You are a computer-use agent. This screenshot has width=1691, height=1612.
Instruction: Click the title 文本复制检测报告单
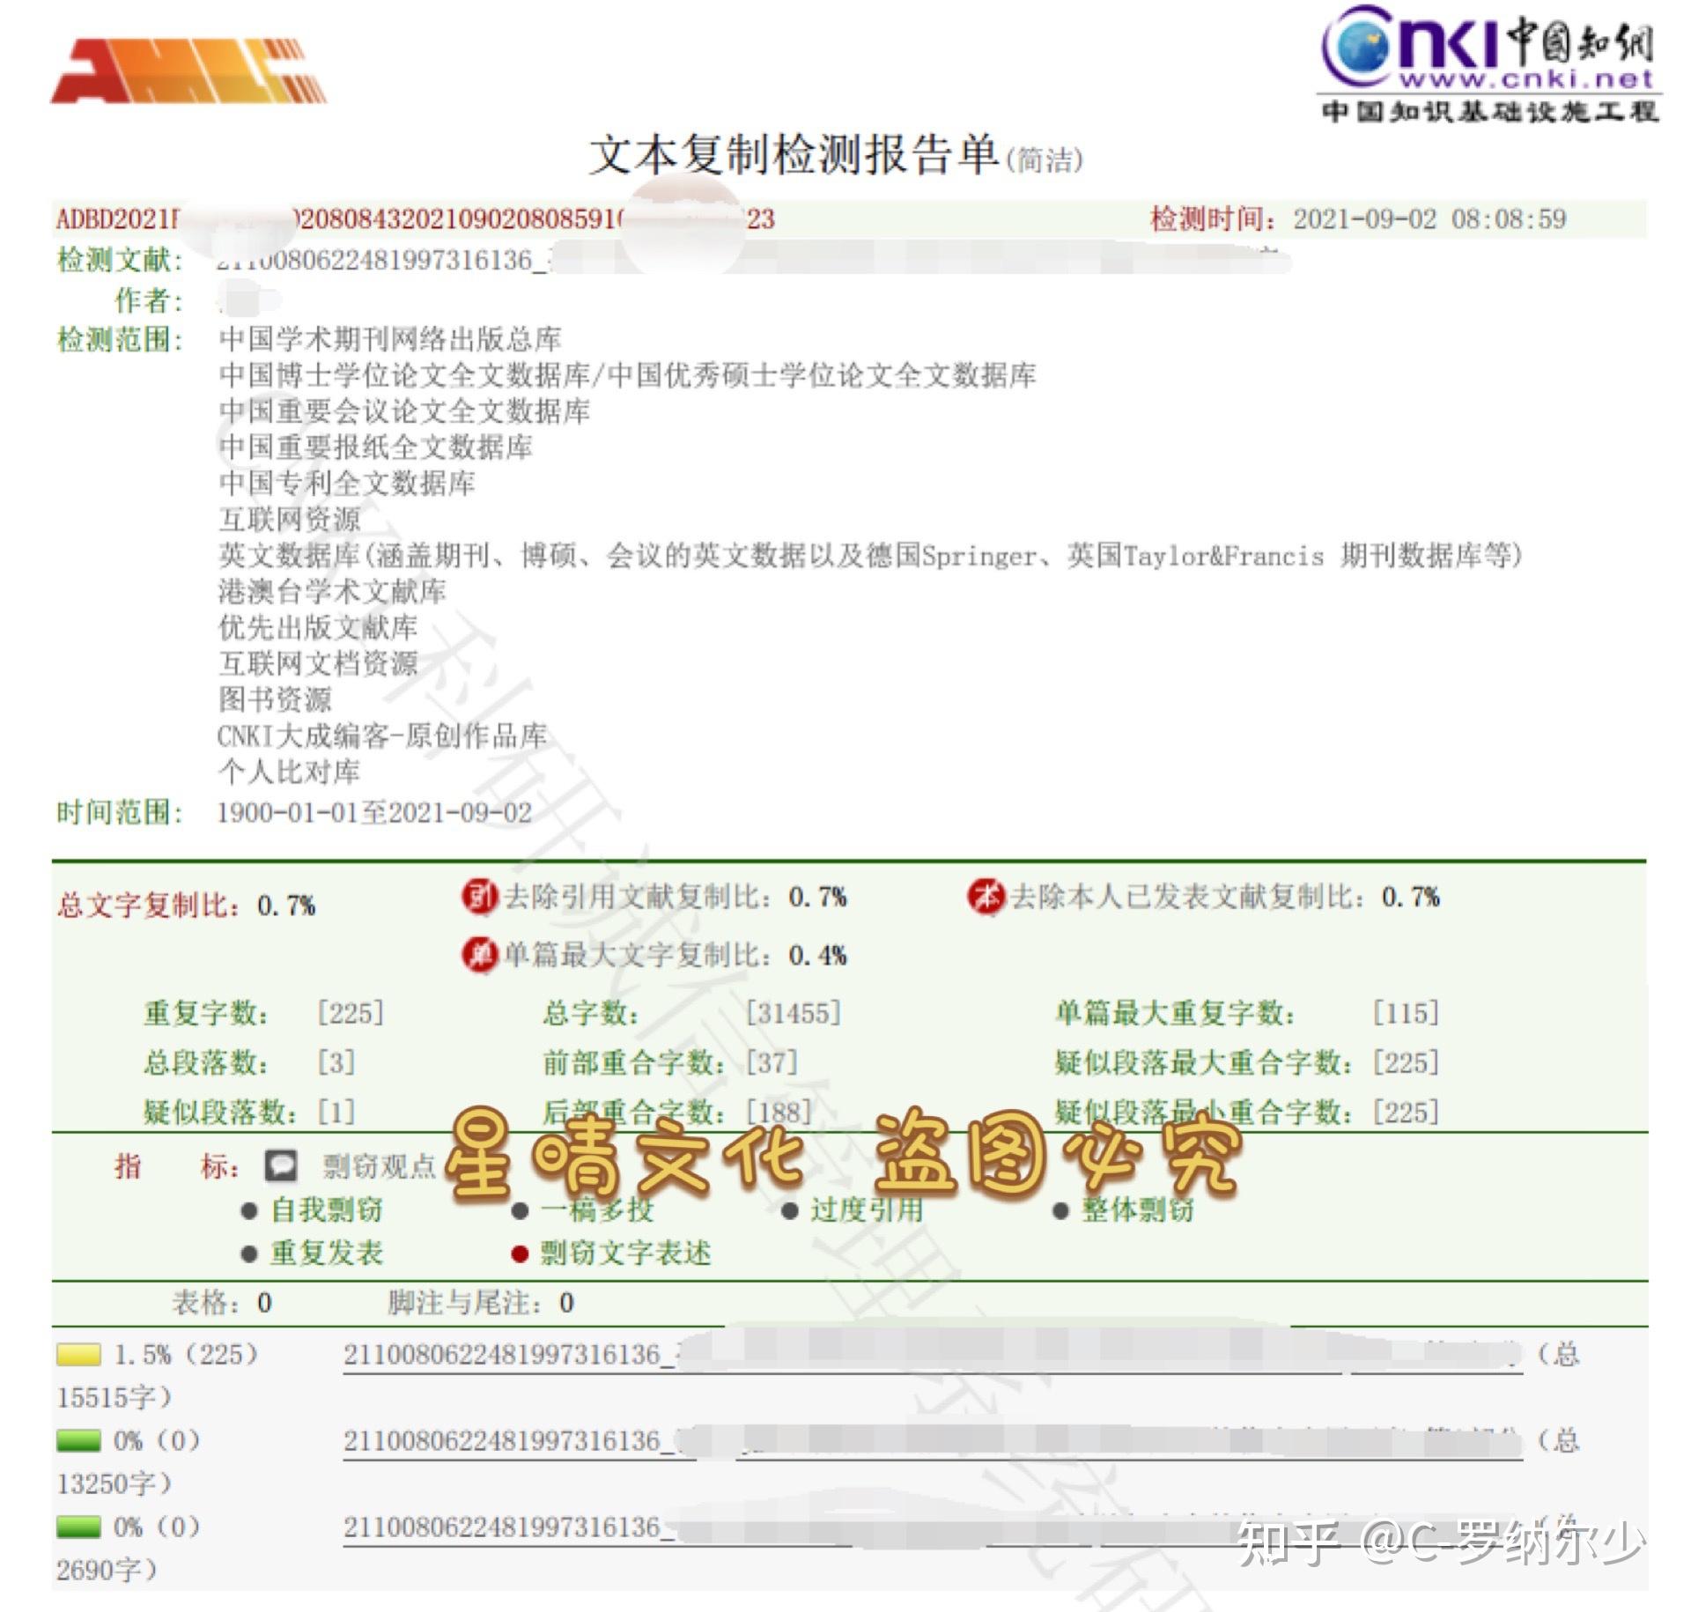coord(793,155)
